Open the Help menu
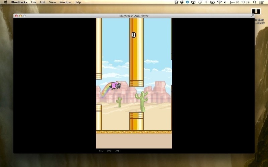 [78, 2]
